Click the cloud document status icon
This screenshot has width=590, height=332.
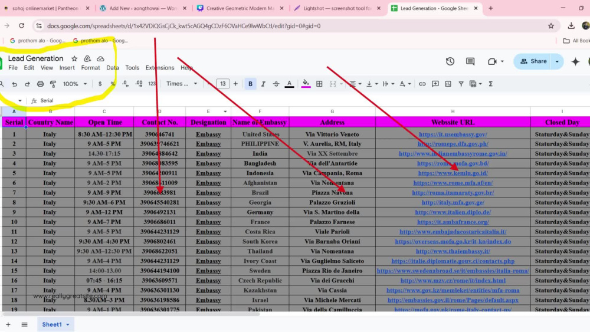[x=100, y=58]
